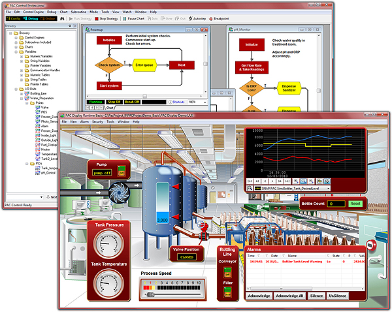The width and height of the screenshot is (392, 312).
Task: Click the trend real-time clock icon
Action: click(327, 181)
